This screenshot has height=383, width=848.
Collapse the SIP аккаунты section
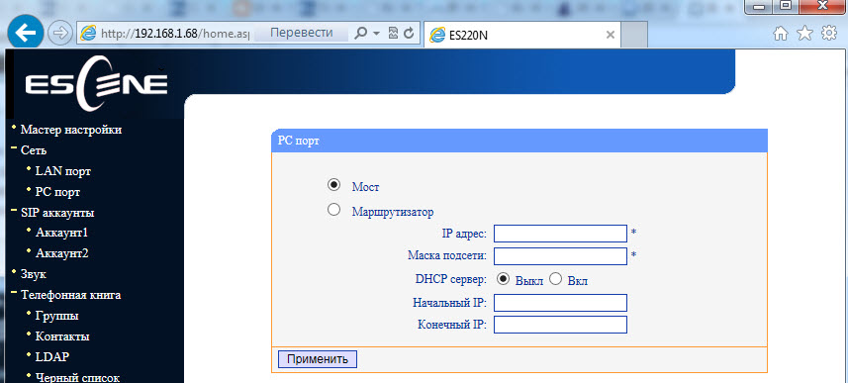pos(14,210)
